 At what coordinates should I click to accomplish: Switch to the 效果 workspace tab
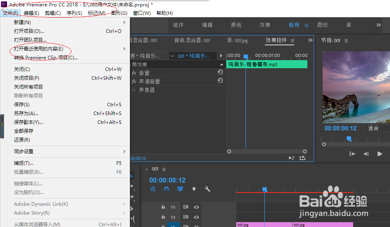tap(265, 25)
